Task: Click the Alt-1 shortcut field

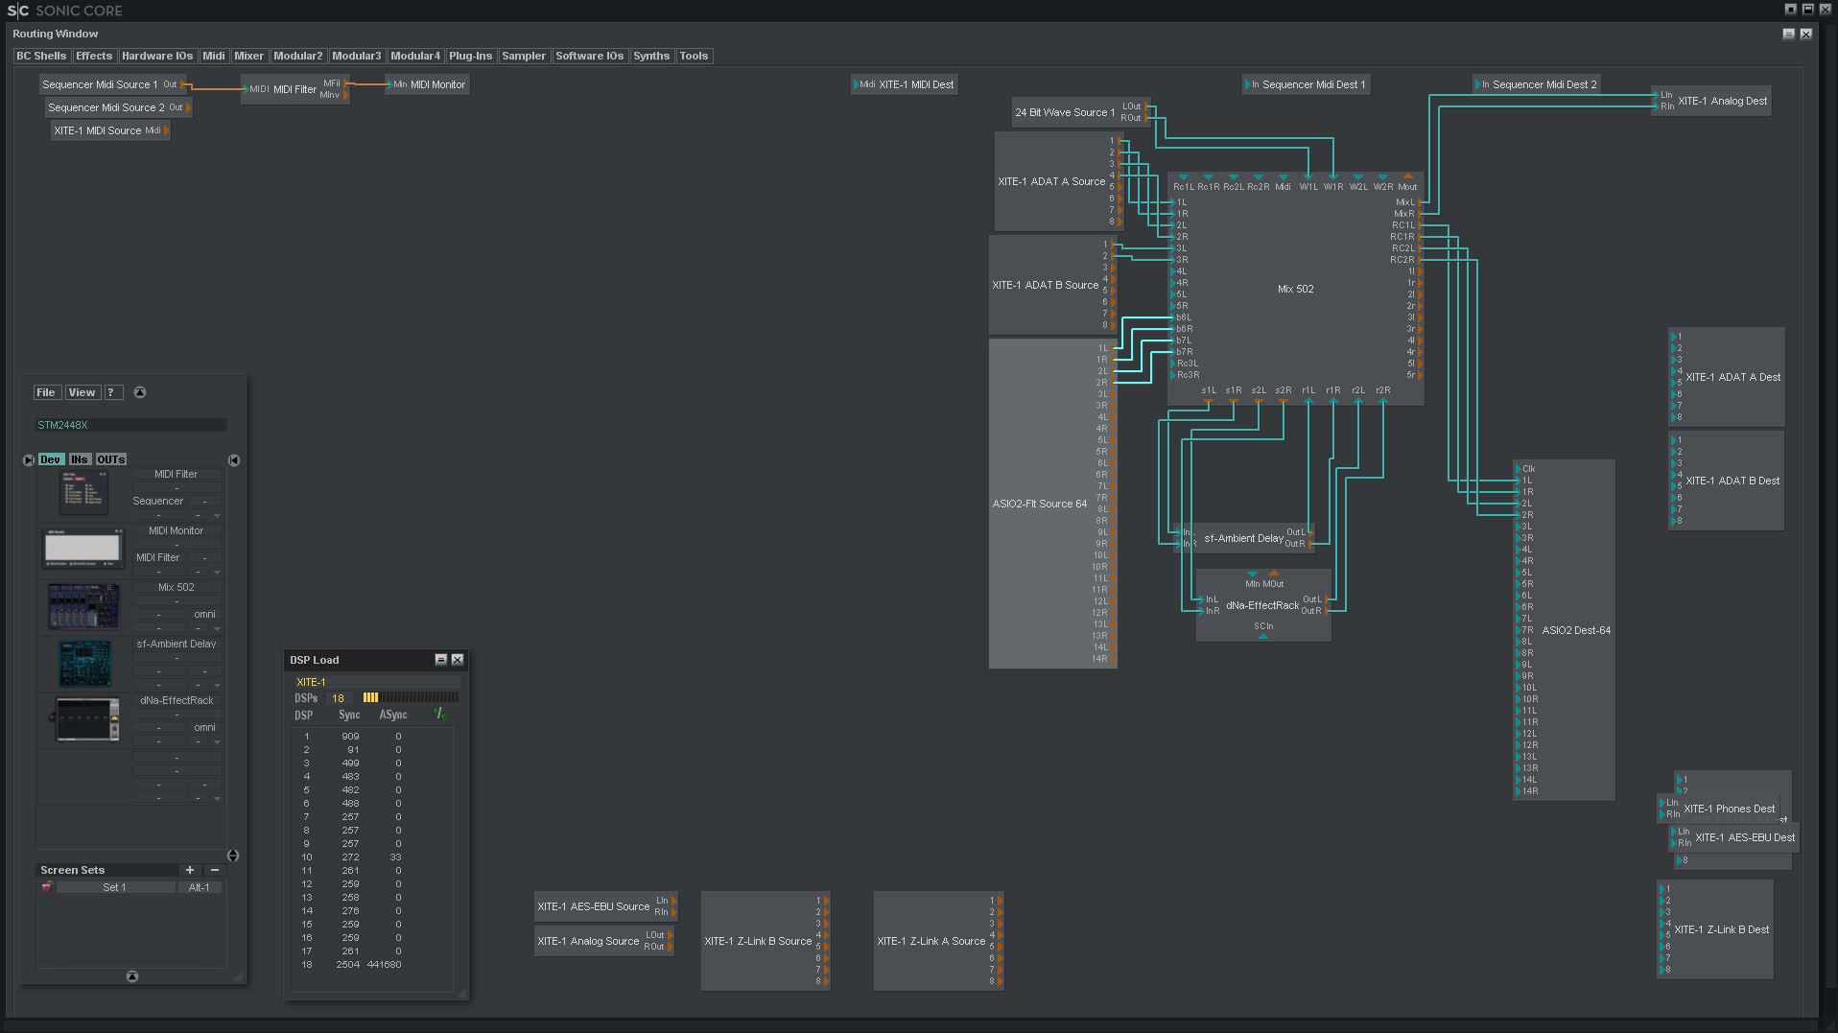Action: point(200,887)
